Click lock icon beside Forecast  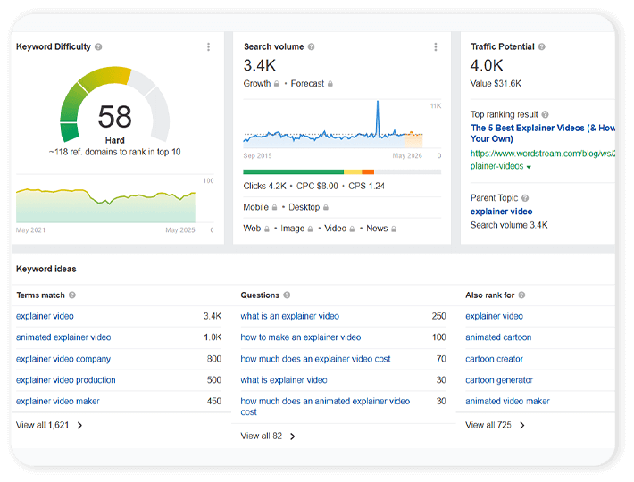pos(330,84)
